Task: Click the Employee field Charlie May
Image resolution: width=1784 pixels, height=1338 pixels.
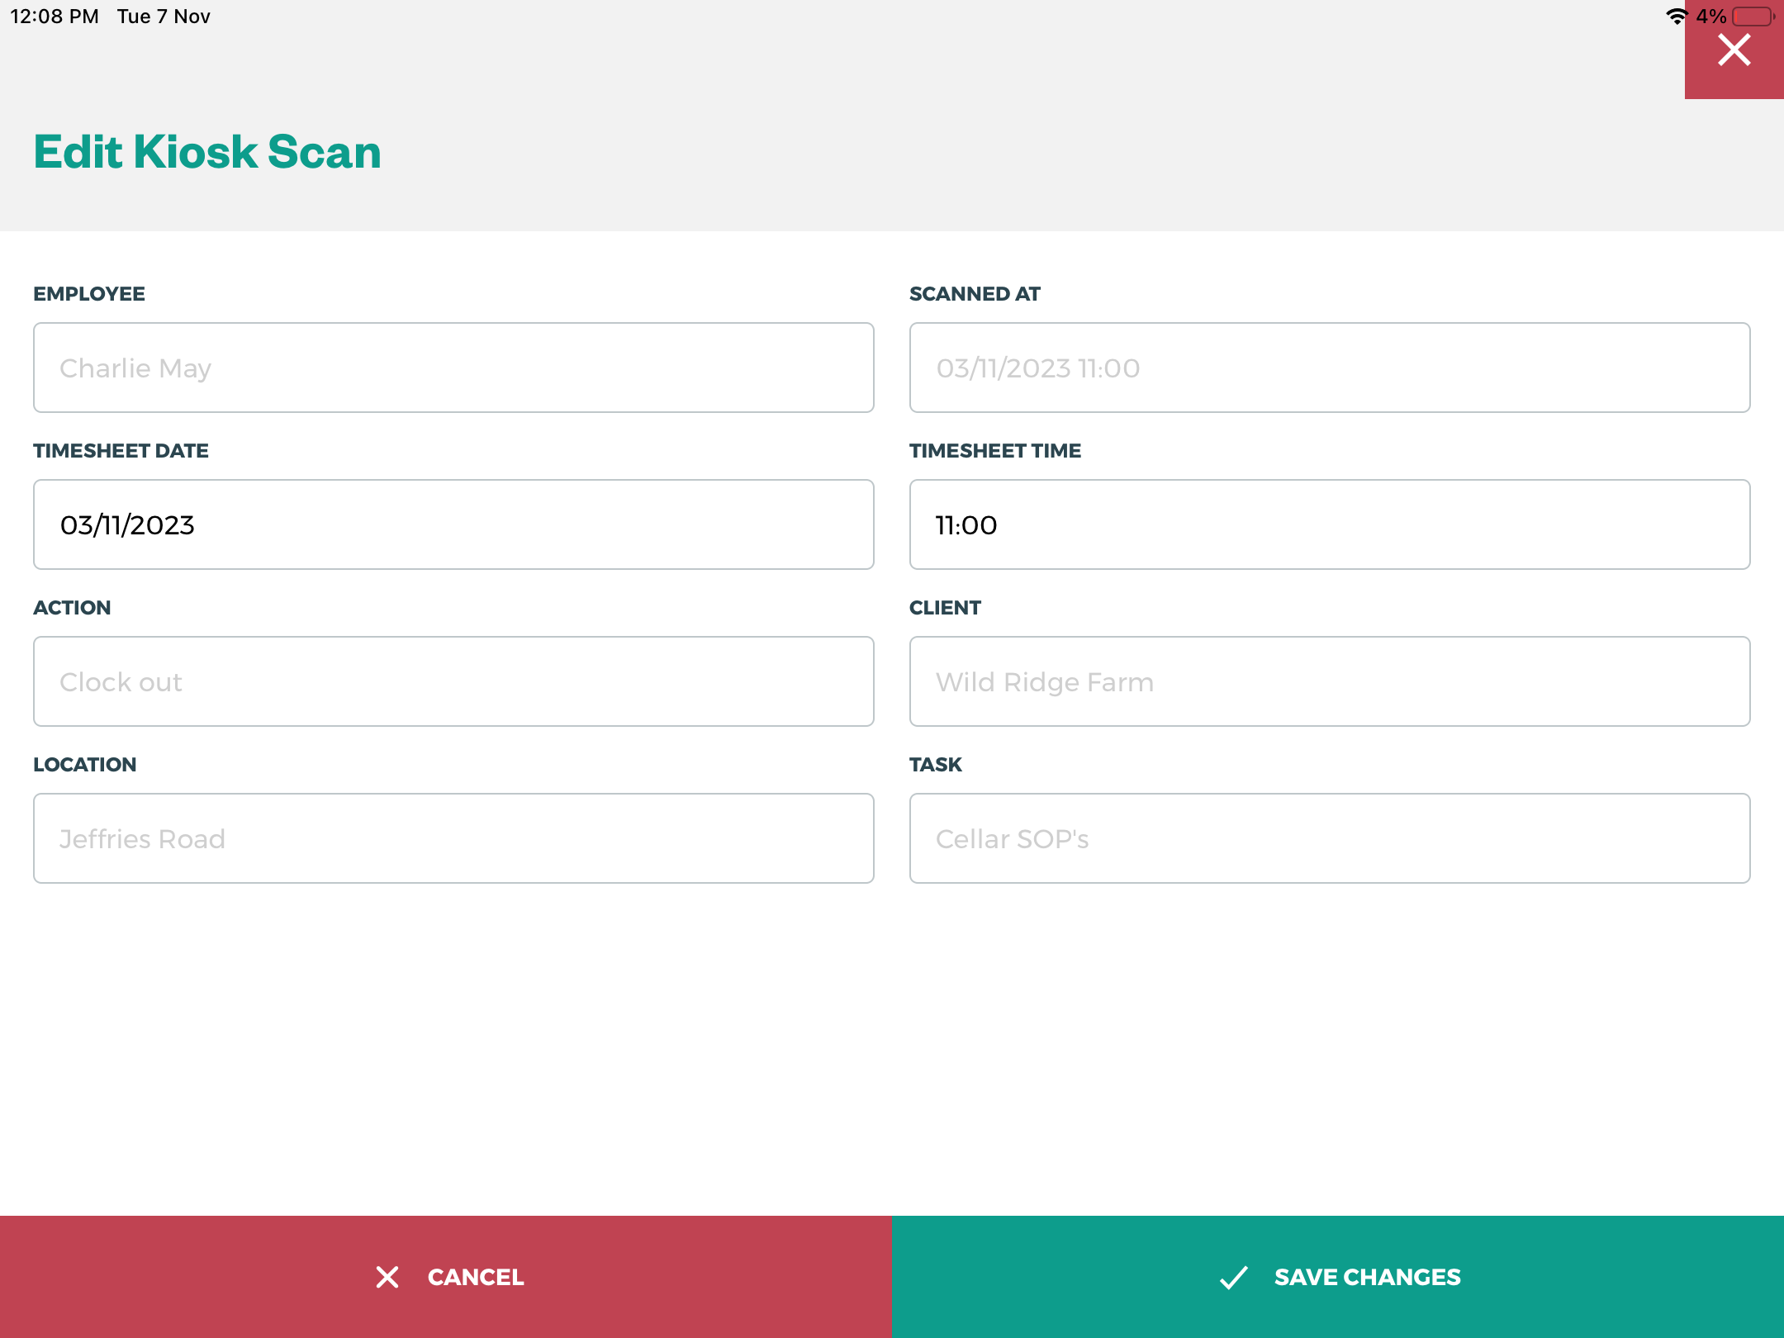Action: tap(453, 368)
